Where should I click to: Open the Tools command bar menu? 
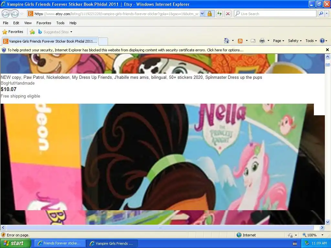click(311, 41)
